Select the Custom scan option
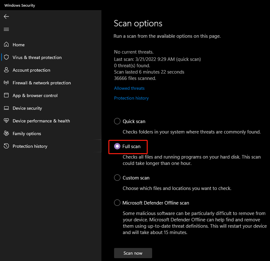270x261 pixels. pyautogui.click(x=117, y=178)
